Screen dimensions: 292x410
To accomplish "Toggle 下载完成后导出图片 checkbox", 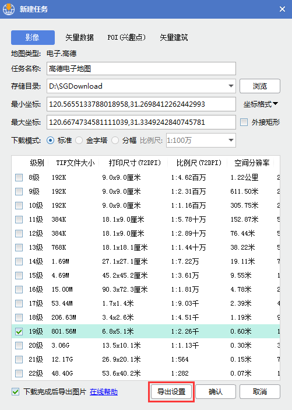I will [x=15, y=392].
